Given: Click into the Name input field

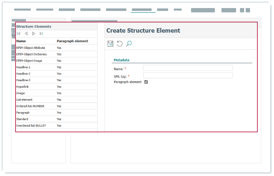Looking at the screenshot, I should point(188,68).
